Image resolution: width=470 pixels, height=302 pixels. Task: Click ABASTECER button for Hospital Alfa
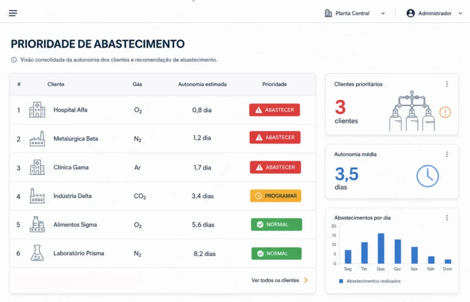[274, 110]
